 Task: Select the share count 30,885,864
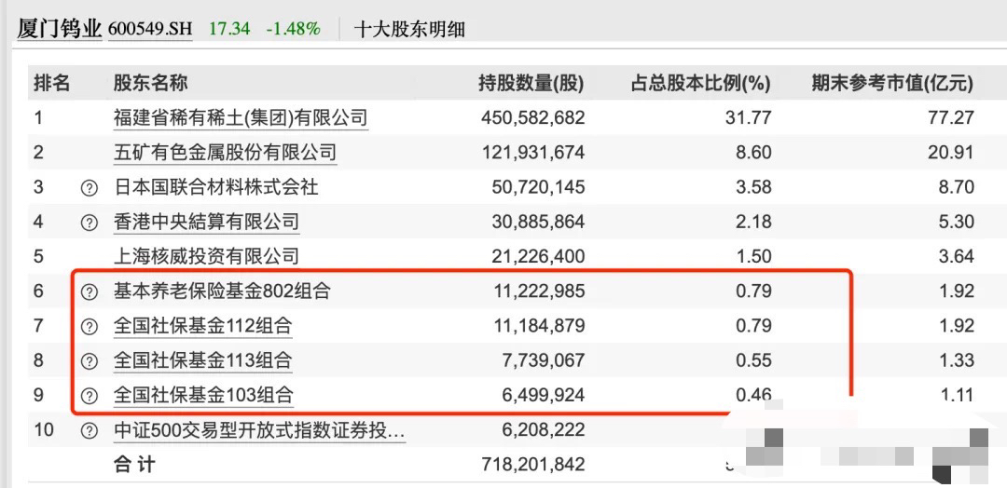point(538,222)
